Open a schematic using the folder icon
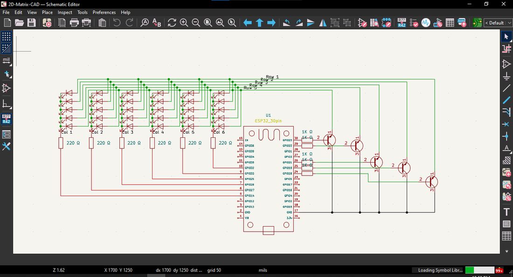The height and width of the screenshot is (277, 513). click(x=19, y=22)
